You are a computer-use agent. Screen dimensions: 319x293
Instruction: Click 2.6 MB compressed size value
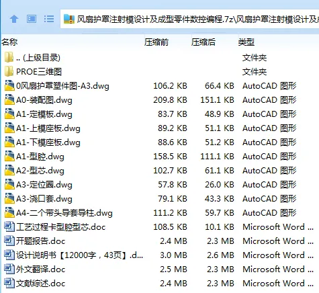pos(220,255)
